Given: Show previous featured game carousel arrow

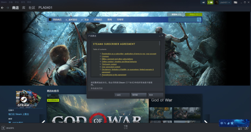Looking at the screenshot, I should coord(43,122).
